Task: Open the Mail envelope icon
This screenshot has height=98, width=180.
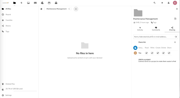Action: pos(35,3)
